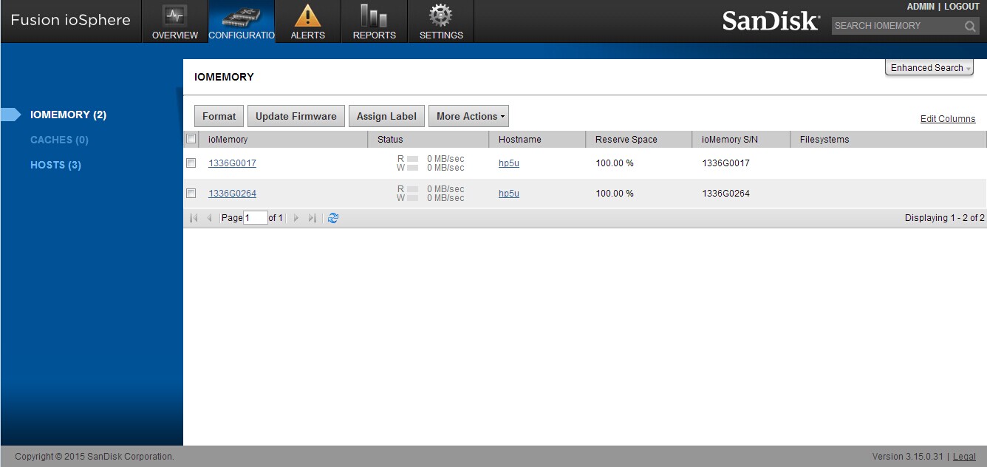Click the 'Displaying 1 - 2 of 2' text

945,218
